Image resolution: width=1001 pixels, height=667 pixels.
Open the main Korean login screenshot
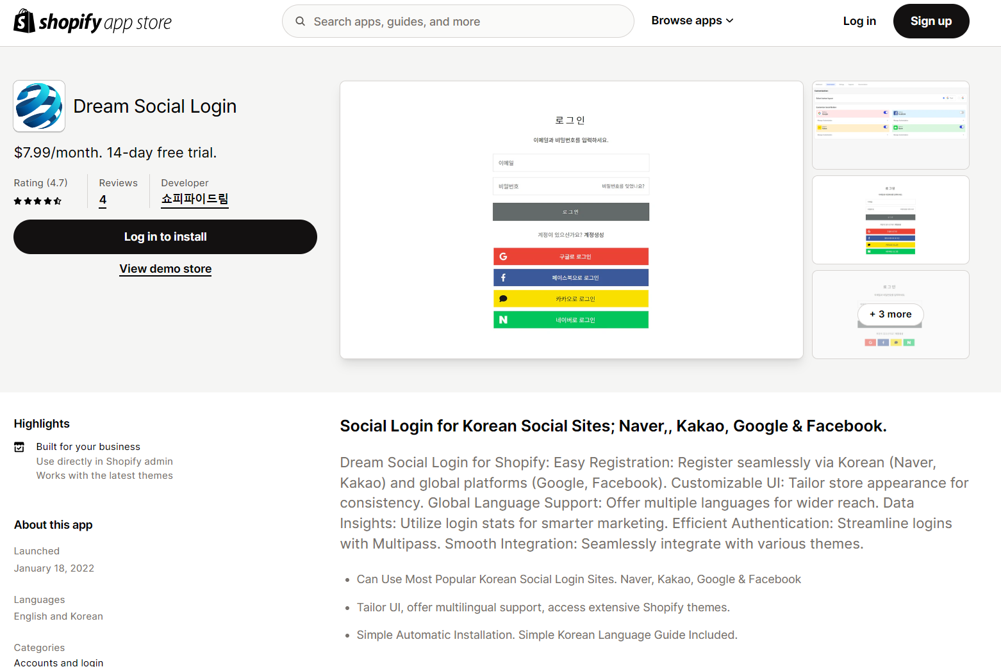tap(572, 220)
